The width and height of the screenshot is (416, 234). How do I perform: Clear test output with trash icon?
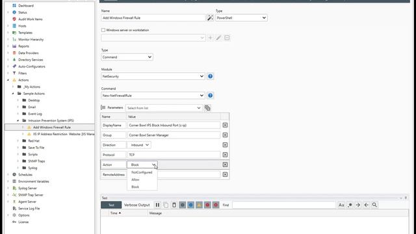174,205
